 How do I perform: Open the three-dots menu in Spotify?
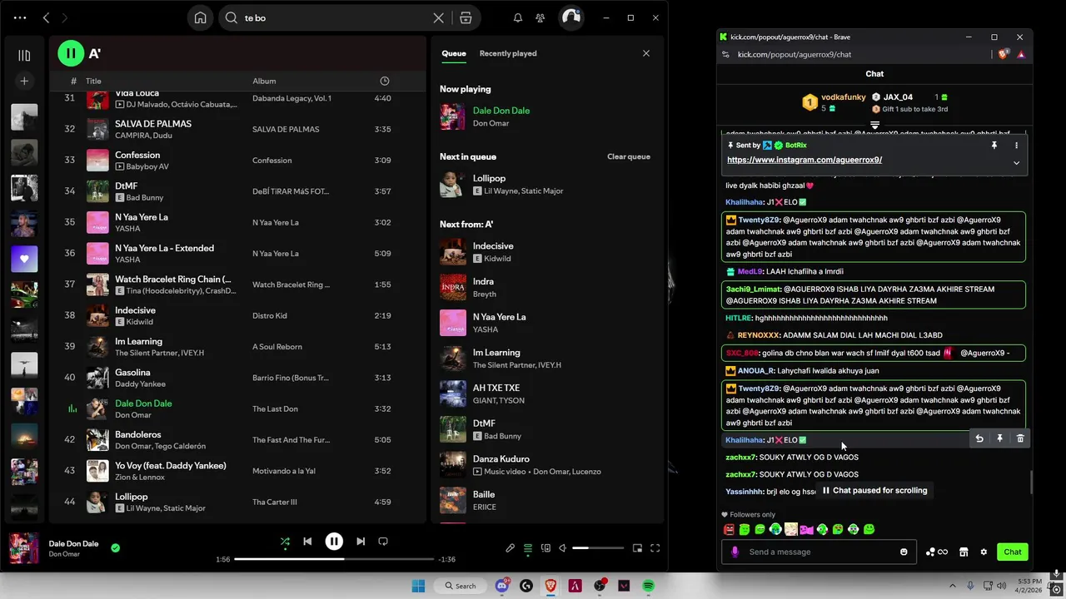[20, 17]
